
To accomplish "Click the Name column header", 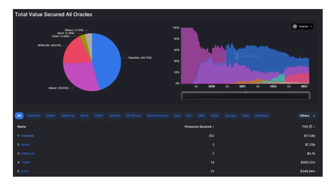I will pos(22,126).
